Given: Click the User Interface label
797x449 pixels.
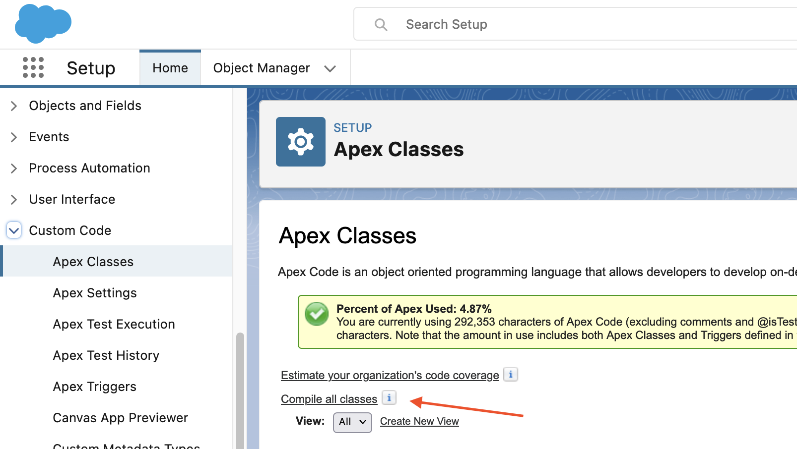Looking at the screenshot, I should (x=72, y=199).
